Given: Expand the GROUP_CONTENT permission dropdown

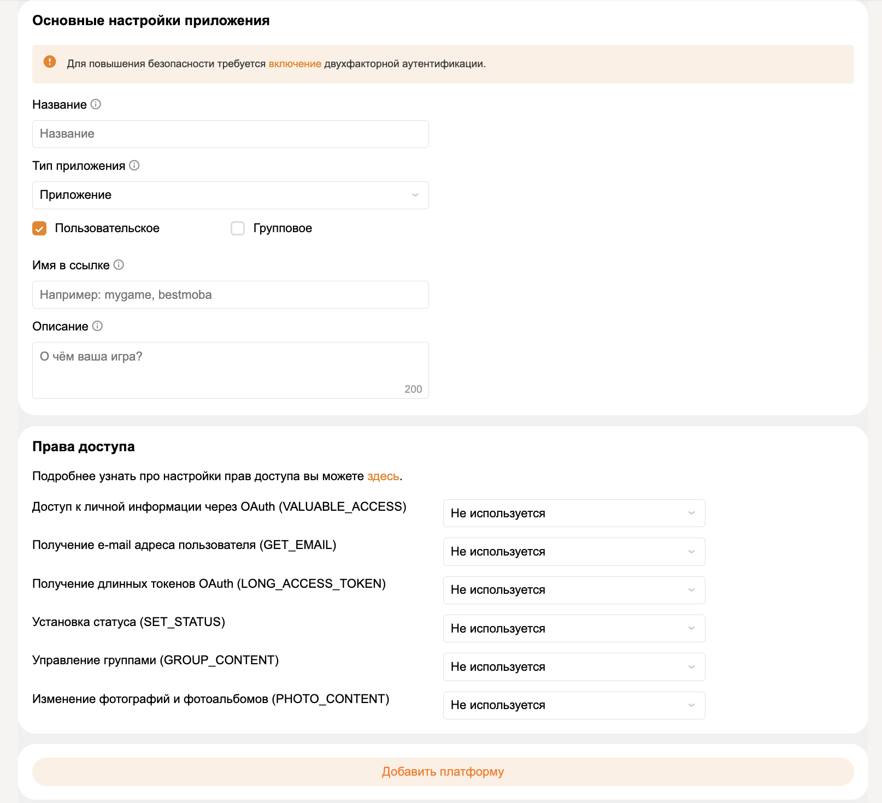Looking at the screenshot, I should (x=574, y=667).
